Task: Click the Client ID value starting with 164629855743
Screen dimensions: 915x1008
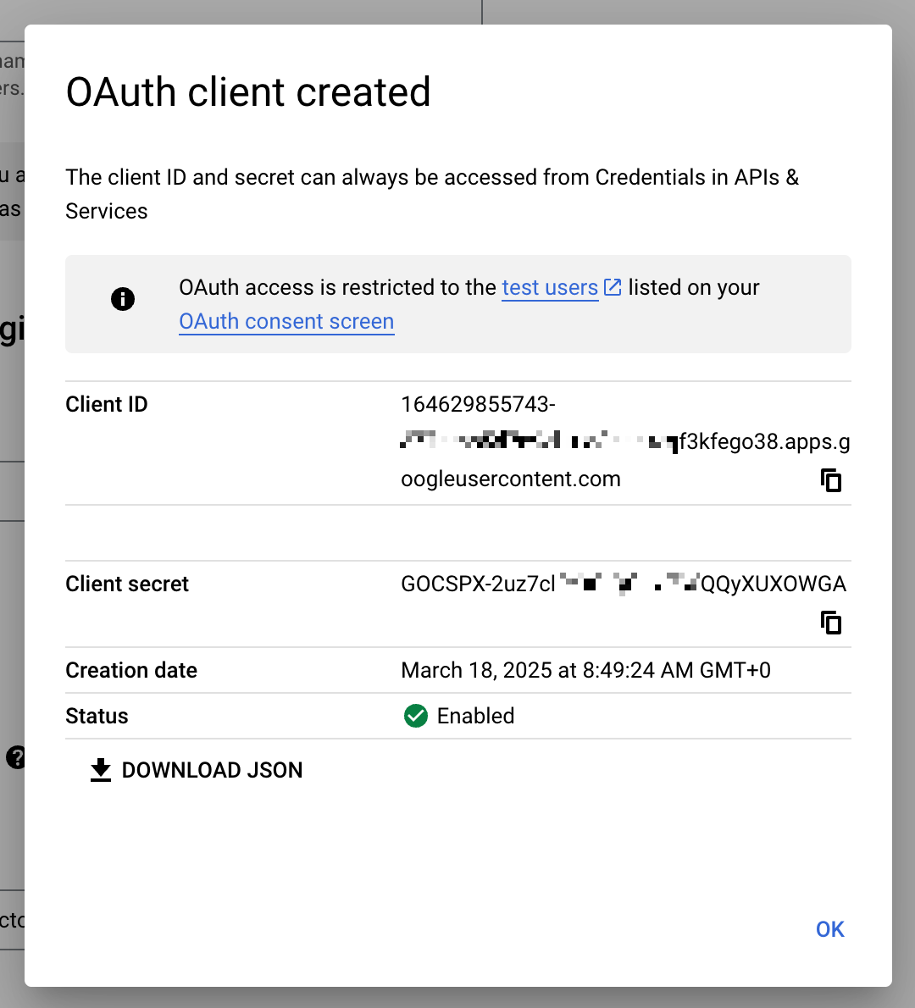Action: click(x=478, y=405)
